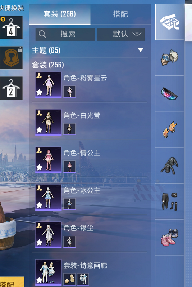Select the sneakers shoes category icon

(x=169, y=237)
